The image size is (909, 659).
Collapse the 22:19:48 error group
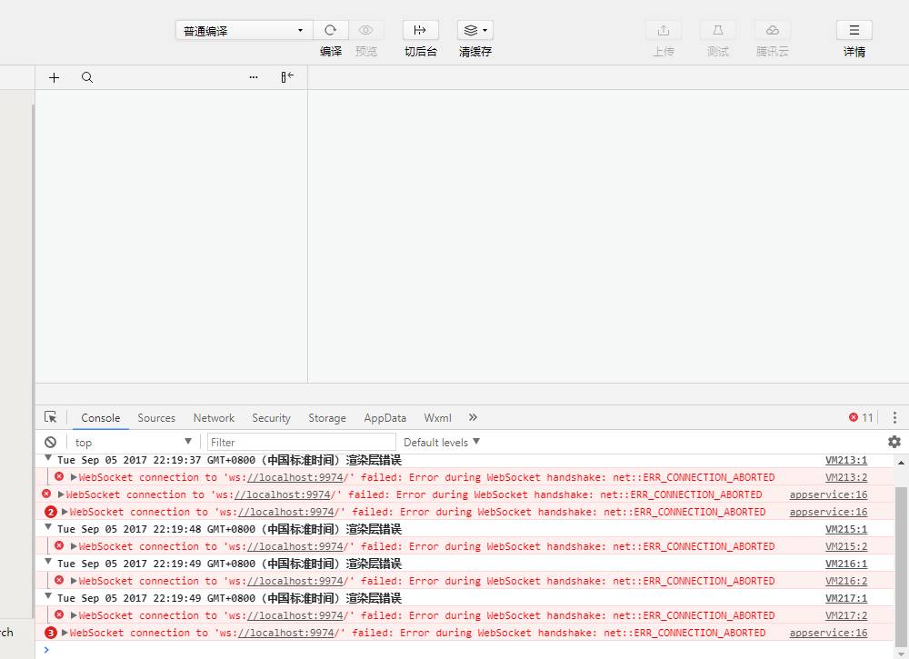pos(49,527)
